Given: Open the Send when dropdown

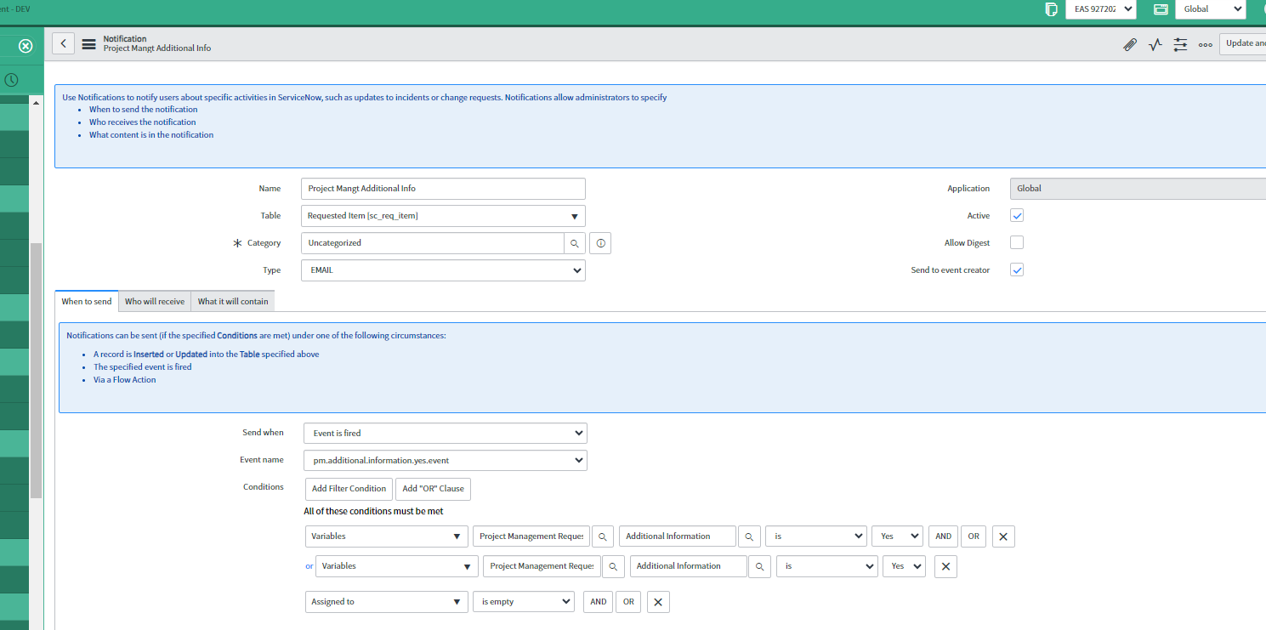Looking at the screenshot, I should [x=445, y=434].
